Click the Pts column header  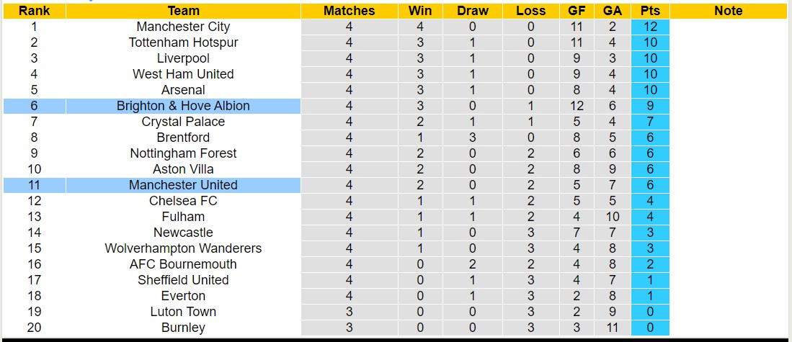[650, 11]
